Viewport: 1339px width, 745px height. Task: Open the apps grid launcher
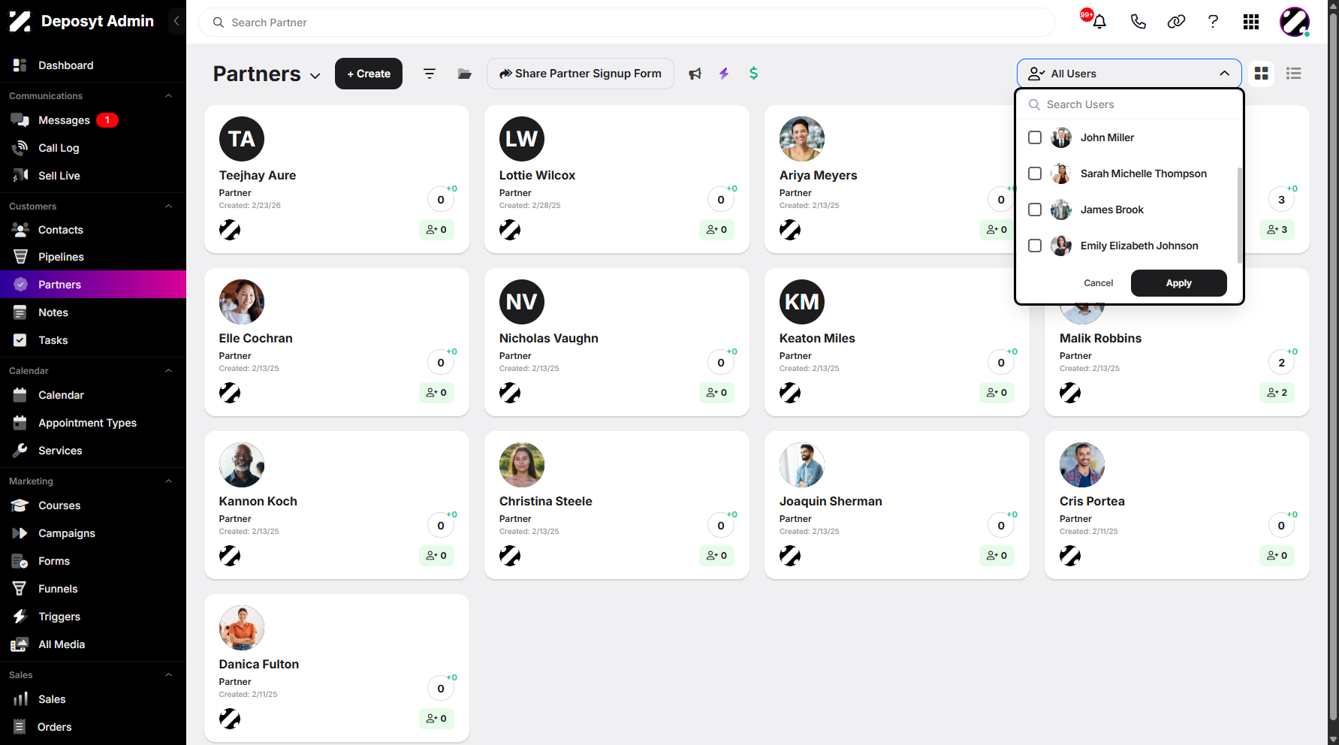(x=1251, y=22)
